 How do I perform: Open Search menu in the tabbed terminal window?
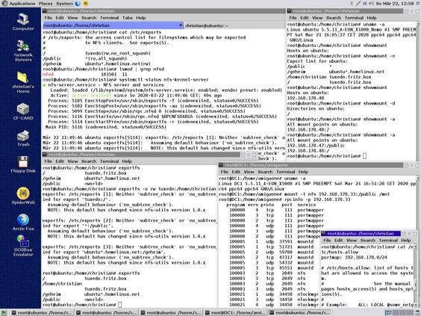point(89,18)
